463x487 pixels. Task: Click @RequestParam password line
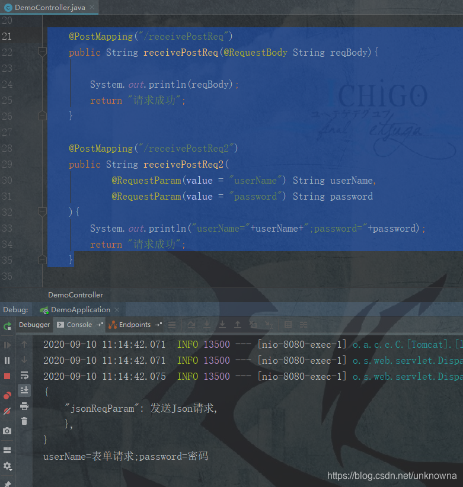(x=242, y=196)
